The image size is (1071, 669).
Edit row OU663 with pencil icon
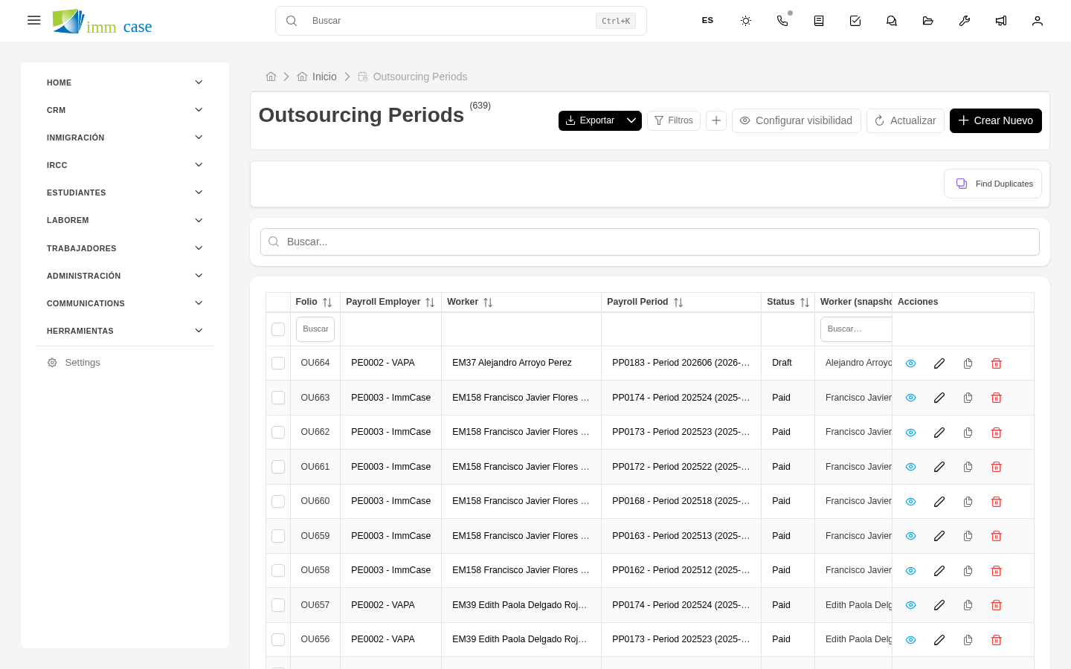pos(939,398)
